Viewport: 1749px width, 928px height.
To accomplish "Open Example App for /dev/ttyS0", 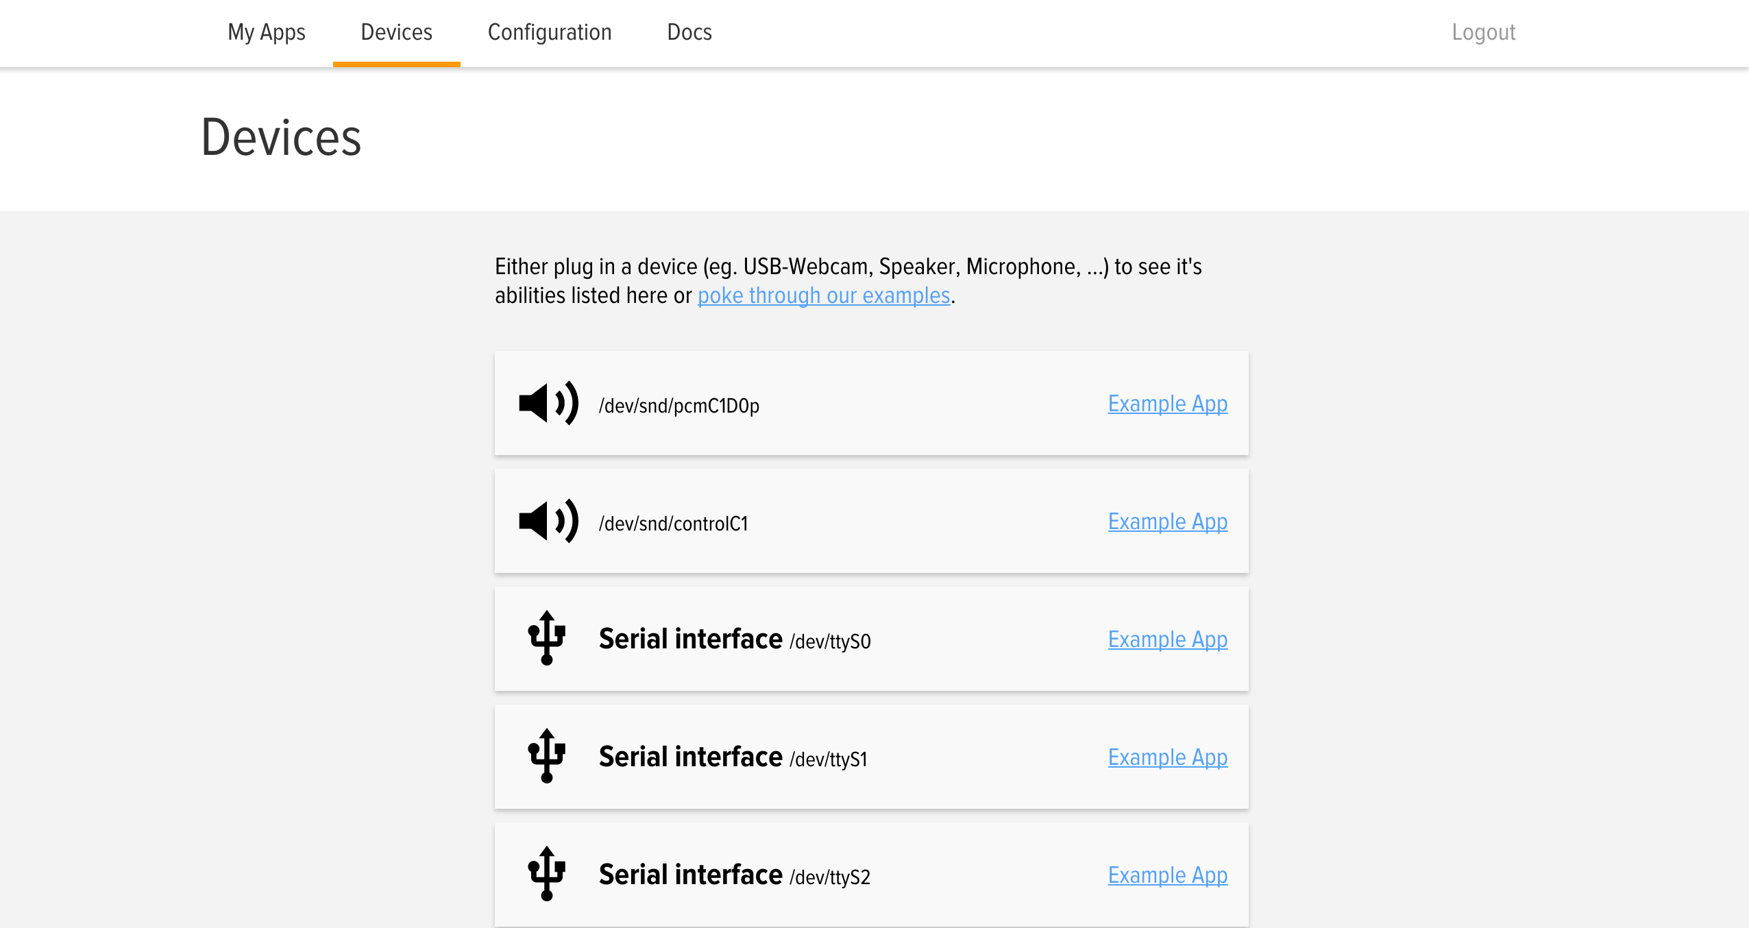I will pos(1167,639).
